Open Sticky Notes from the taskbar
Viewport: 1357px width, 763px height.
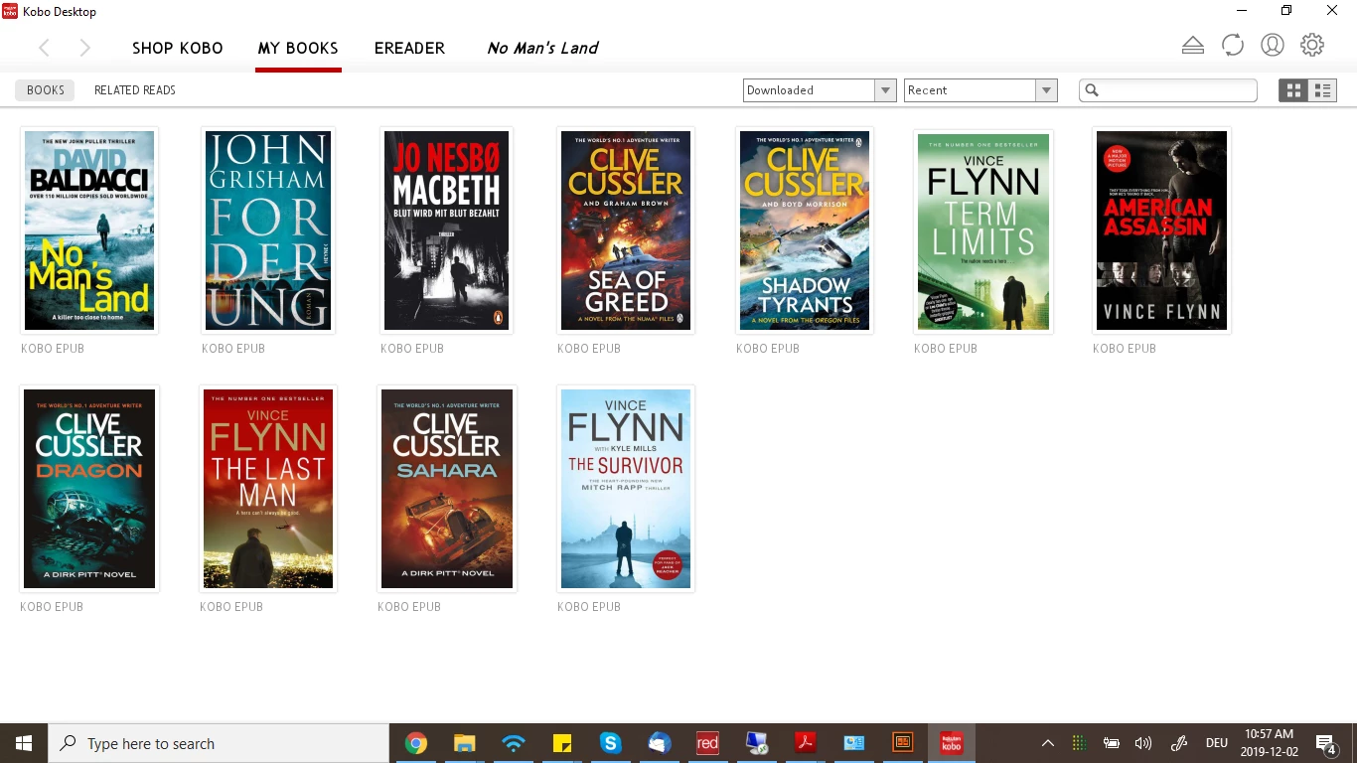561,743
